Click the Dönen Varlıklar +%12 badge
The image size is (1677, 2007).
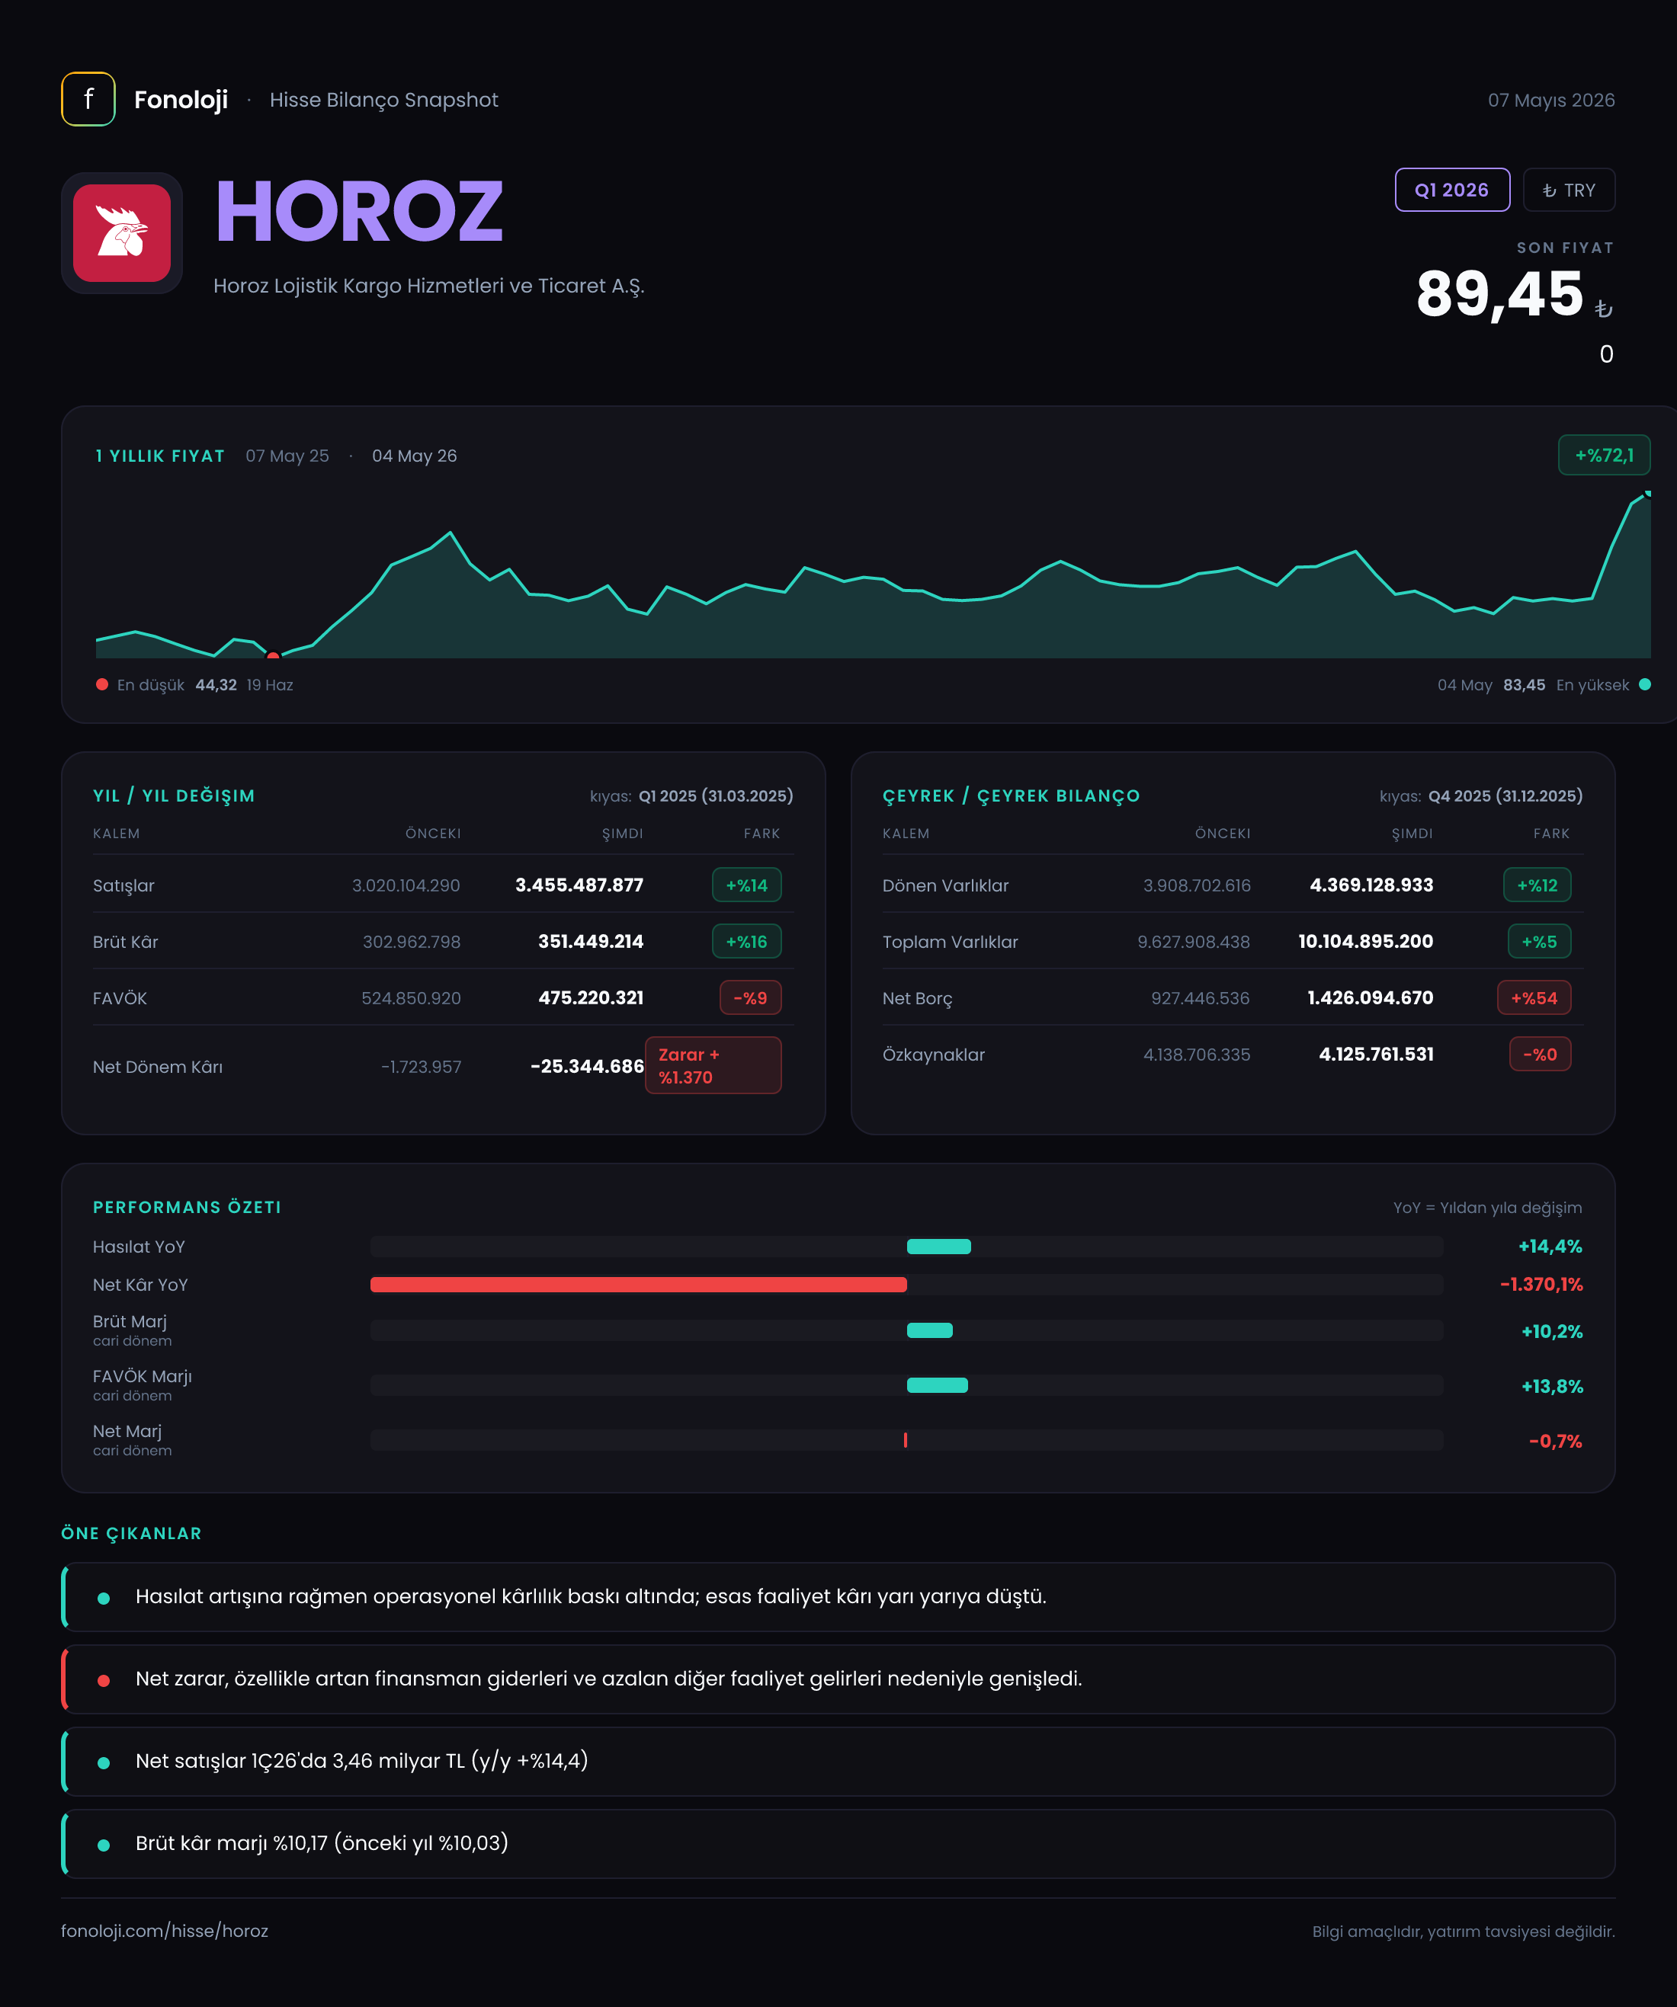point(1537,885)
